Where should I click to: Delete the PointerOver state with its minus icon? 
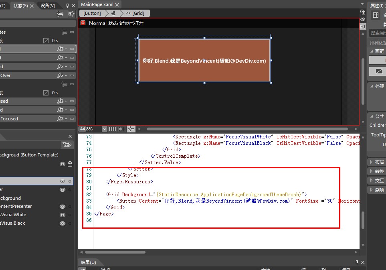[72, 75]
